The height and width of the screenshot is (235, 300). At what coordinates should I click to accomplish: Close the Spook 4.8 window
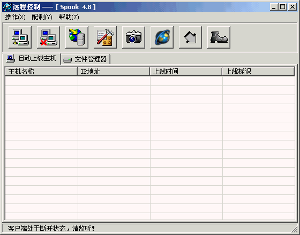point(292,7)
